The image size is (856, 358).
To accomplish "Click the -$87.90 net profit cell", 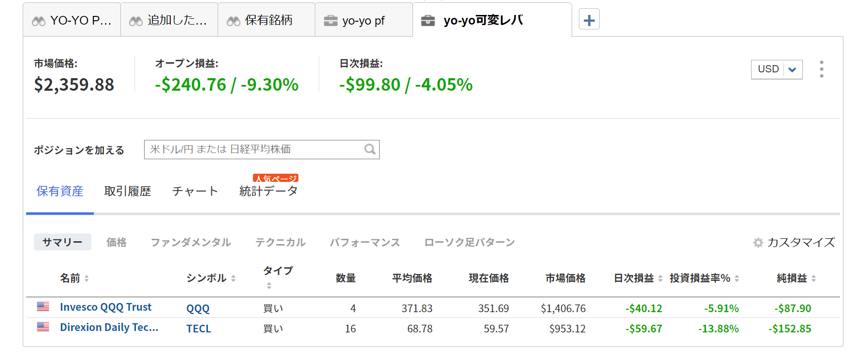I will coord(793,308).
